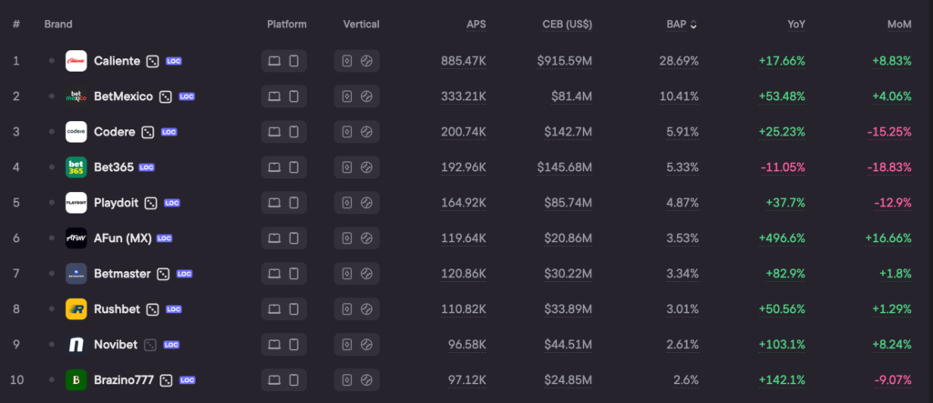Click the casino vertical icon in Brazino777 row
Viewport: 933px width, 403px height.
coord(347,380)
